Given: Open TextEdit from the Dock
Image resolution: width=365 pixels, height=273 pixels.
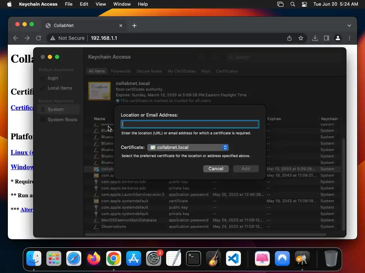Looking at the screenshot, I should [x=174, y=258].
